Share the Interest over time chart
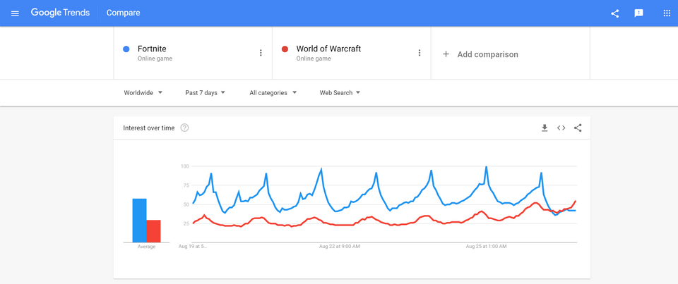Screen dimensions: 678x284 click(x=578, y=128)
